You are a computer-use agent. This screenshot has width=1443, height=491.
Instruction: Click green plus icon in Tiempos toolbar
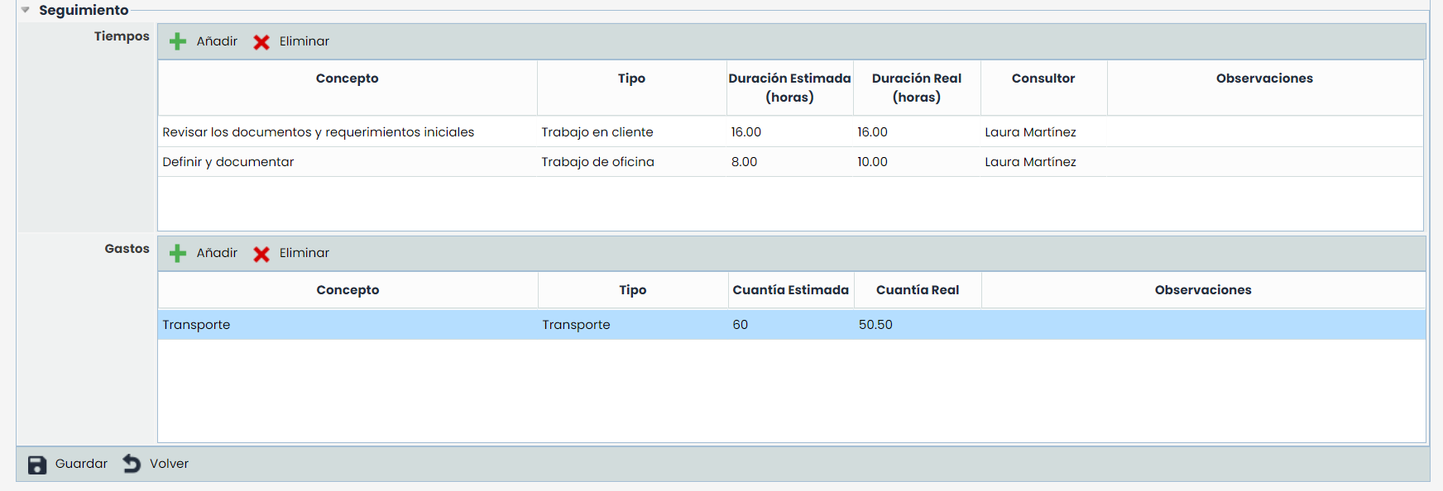(x=178, y=41)
